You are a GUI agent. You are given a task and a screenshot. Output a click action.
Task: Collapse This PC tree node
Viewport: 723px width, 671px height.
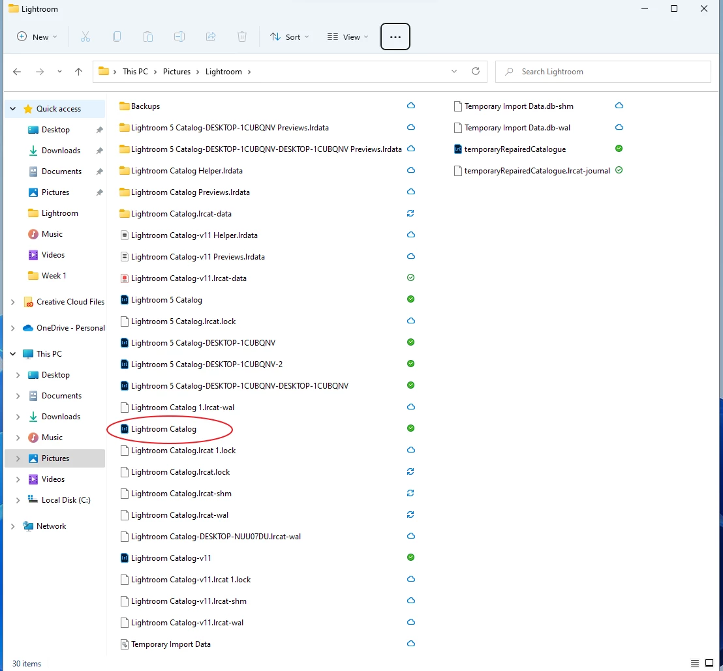[x=13, y=354]
